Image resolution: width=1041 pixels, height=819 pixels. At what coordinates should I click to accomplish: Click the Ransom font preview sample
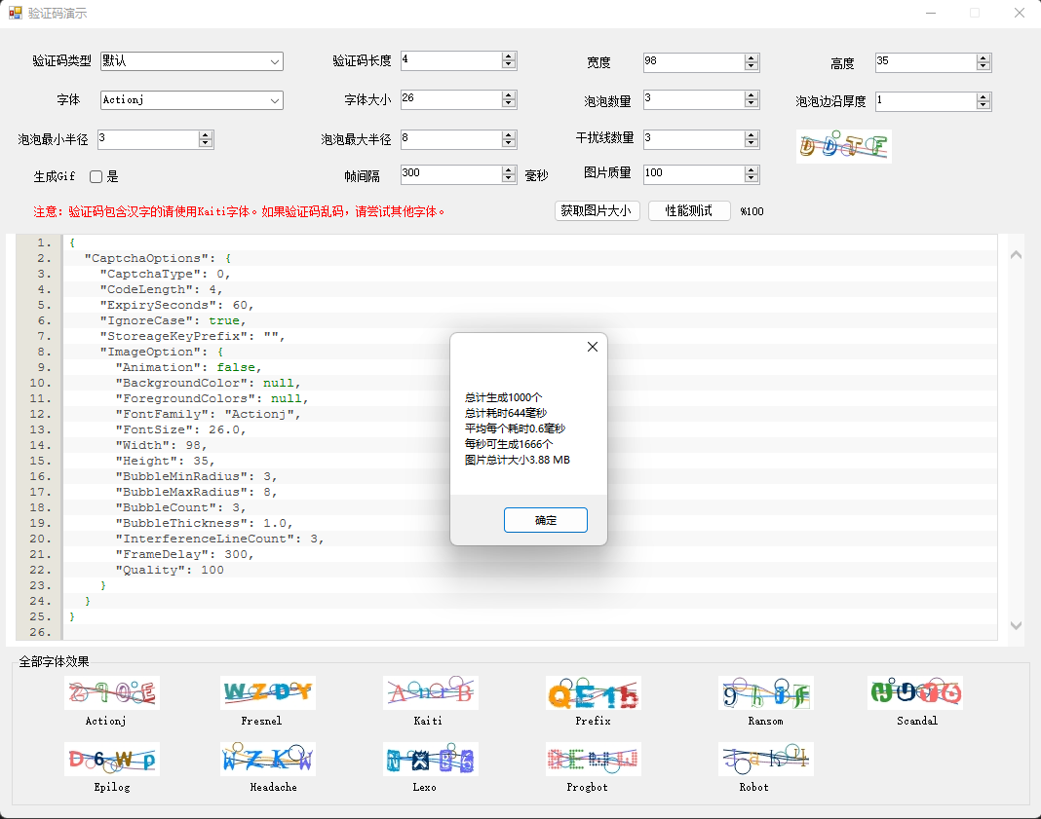766,692
